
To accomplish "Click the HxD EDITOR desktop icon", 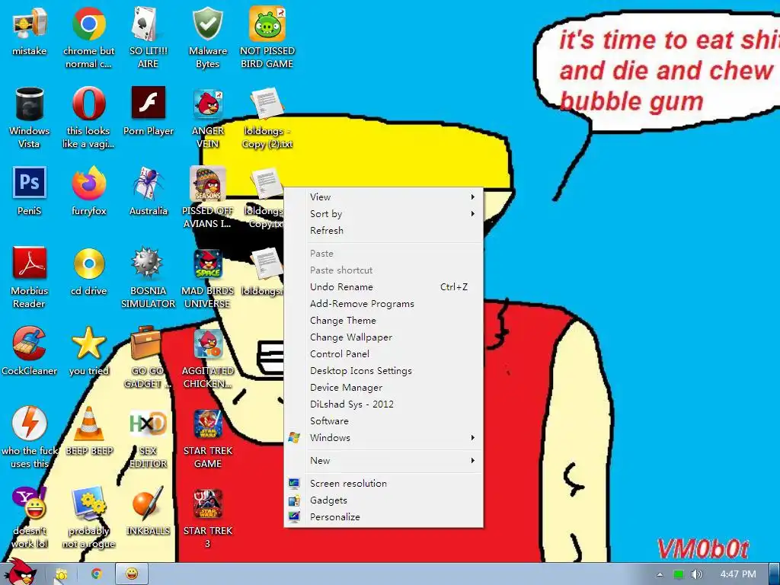I will (149, 438).
